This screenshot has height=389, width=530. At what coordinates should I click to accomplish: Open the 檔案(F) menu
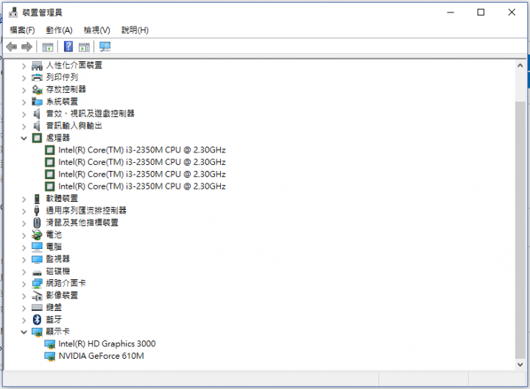[22, 30]
